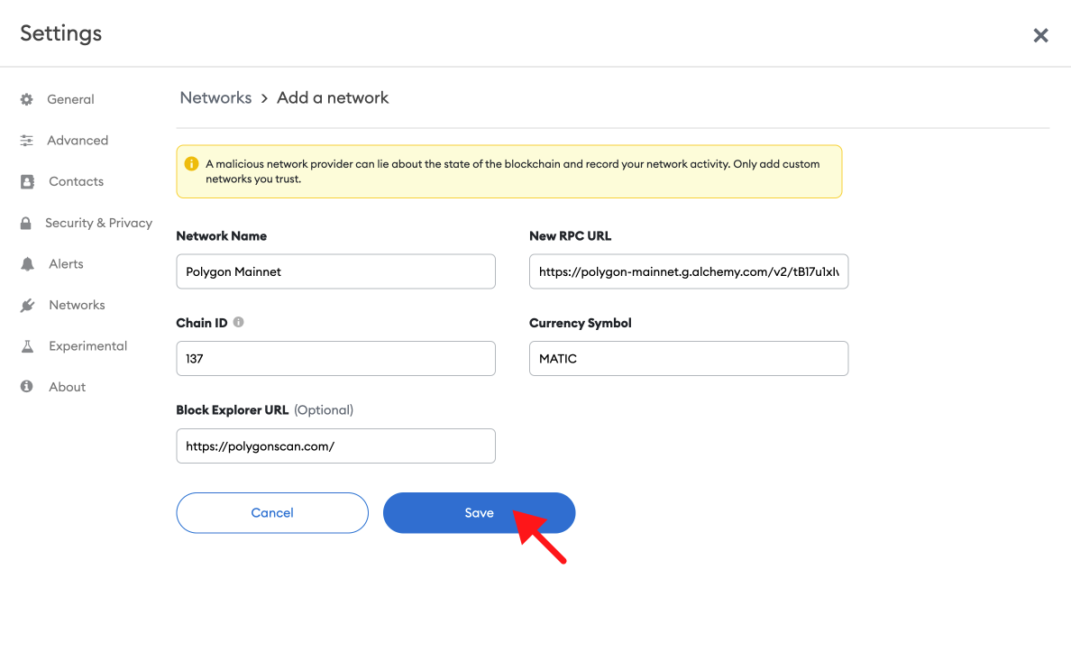1071x652 pixels.
Task: Click the New RPC URL input field
Action: [689, 271]
